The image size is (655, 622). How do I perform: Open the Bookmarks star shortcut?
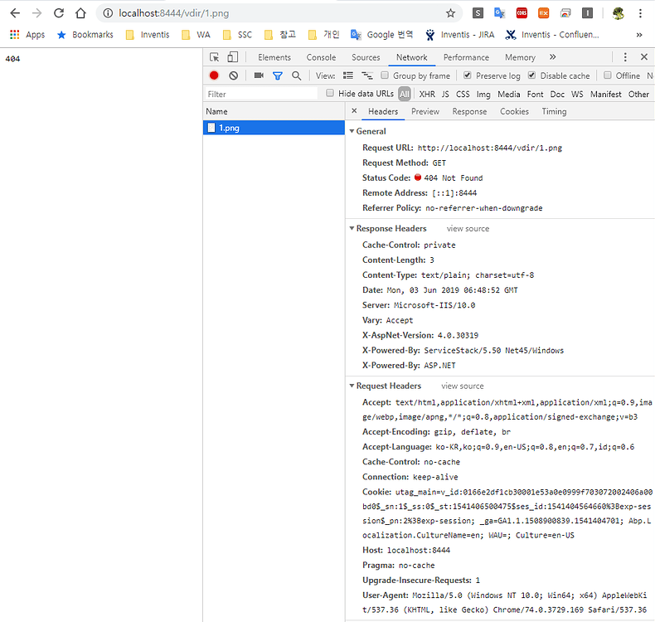pos(85,35)
